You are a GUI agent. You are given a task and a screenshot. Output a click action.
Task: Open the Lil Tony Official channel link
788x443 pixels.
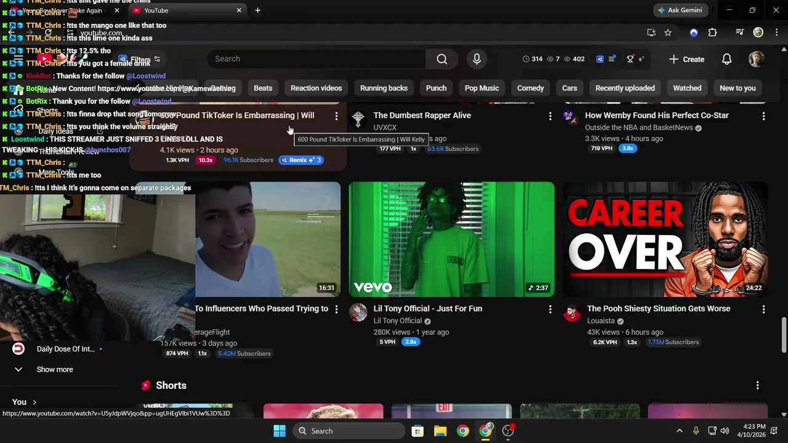398,321
